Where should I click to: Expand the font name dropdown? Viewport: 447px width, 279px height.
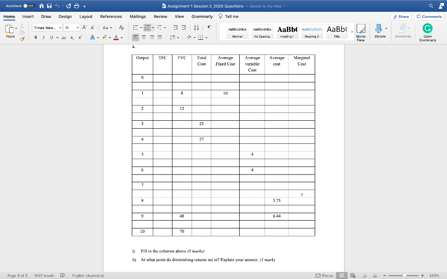(60, 28)
